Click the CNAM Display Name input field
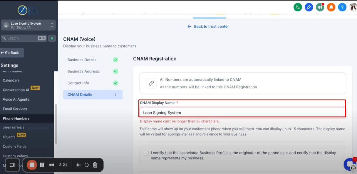This screenshot has height=174, width=357. tap(242, 112)
